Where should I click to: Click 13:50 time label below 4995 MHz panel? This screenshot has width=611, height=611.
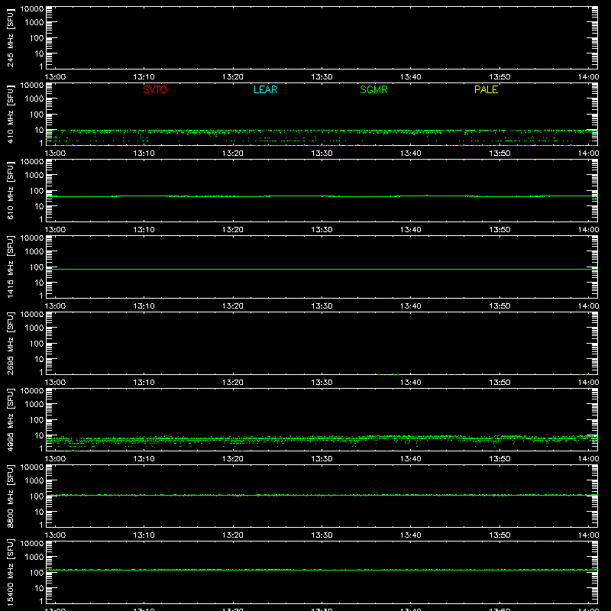[x=499, y=459]
